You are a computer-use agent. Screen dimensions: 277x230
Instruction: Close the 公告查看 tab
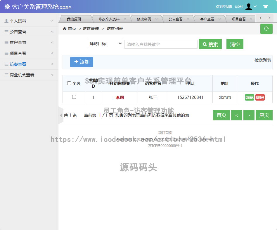(188, 19)
